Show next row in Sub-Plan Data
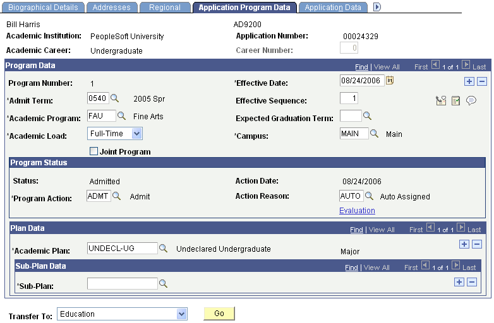 click(x=456, y=266)
